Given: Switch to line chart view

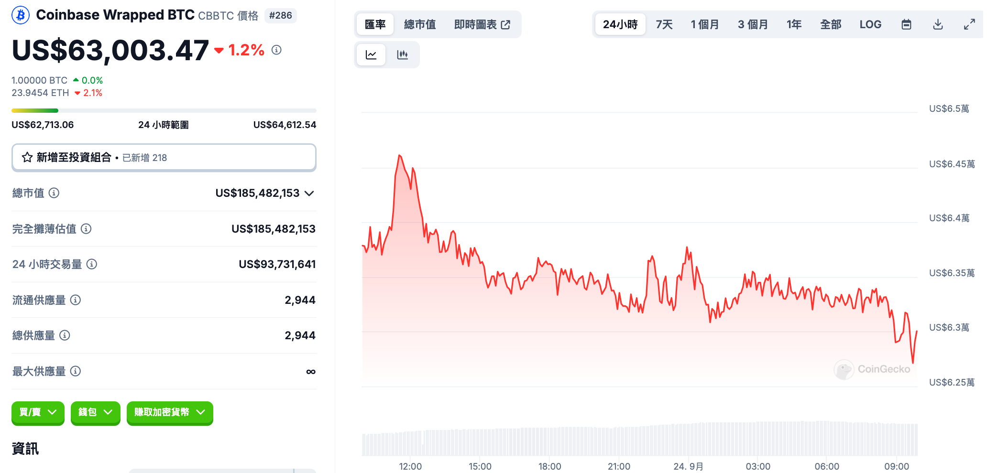Looking at the screenshot, I should 371,54.
